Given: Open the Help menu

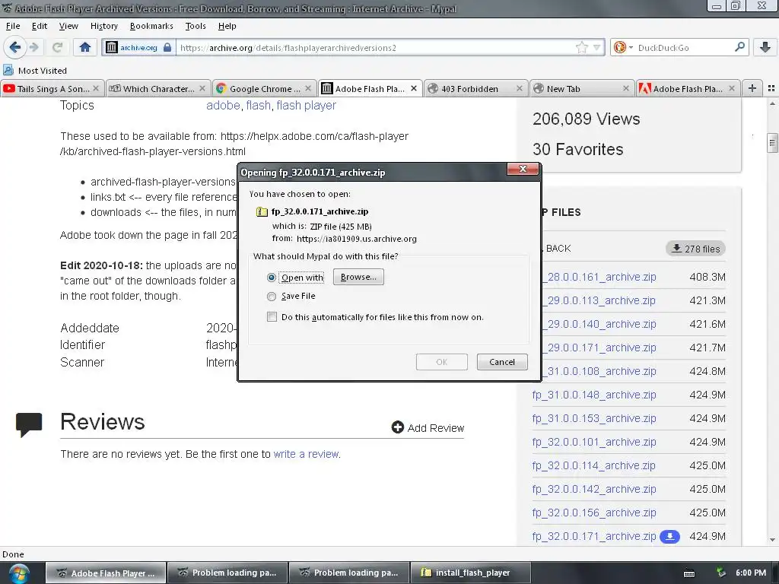Looking at the screenshot, I should pos(227,26).
